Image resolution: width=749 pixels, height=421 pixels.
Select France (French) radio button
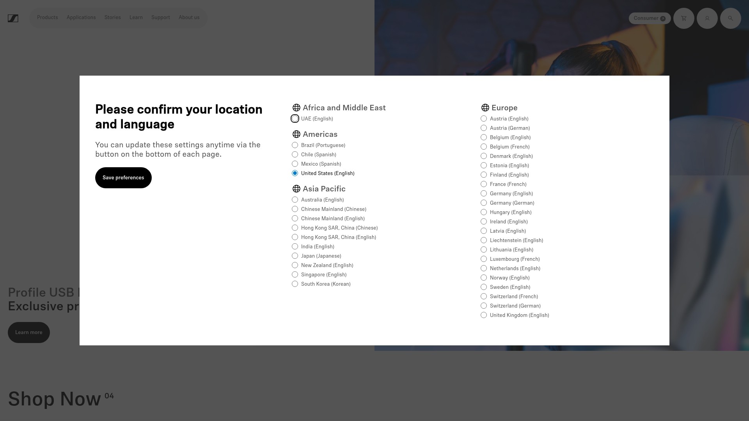click(x=484, y=184)
